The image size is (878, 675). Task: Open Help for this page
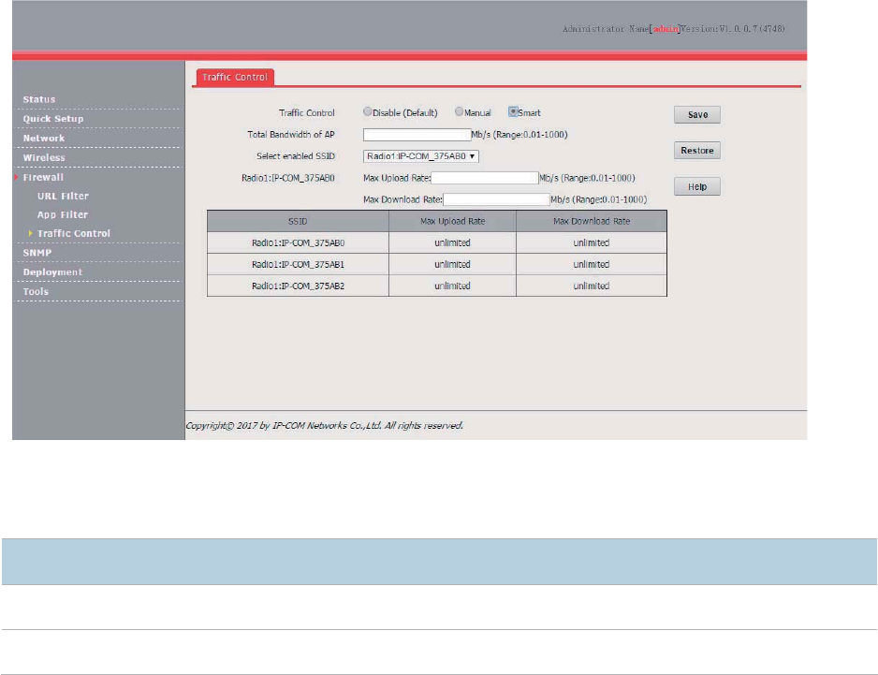[697, 186]
